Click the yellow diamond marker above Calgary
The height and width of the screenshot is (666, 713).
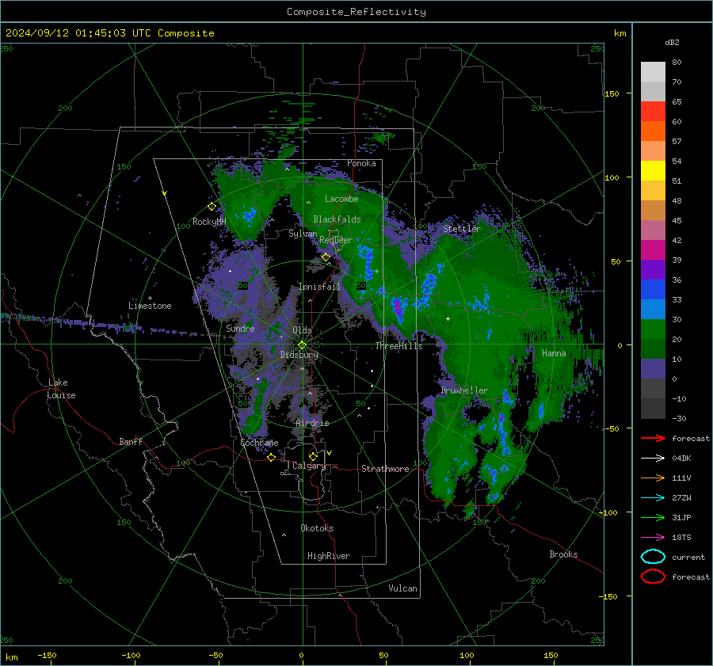pyautogui.click(x=313, y=456)
